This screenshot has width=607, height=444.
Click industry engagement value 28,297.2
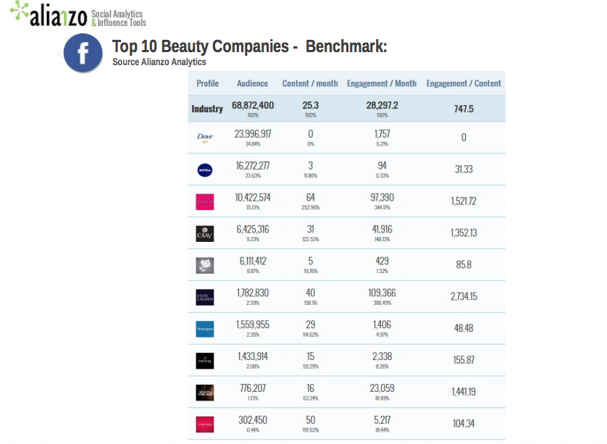click(x=382, y=105)
